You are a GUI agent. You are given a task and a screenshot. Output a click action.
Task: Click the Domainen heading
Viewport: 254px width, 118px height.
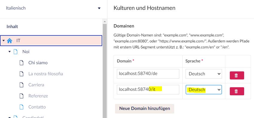124,26
